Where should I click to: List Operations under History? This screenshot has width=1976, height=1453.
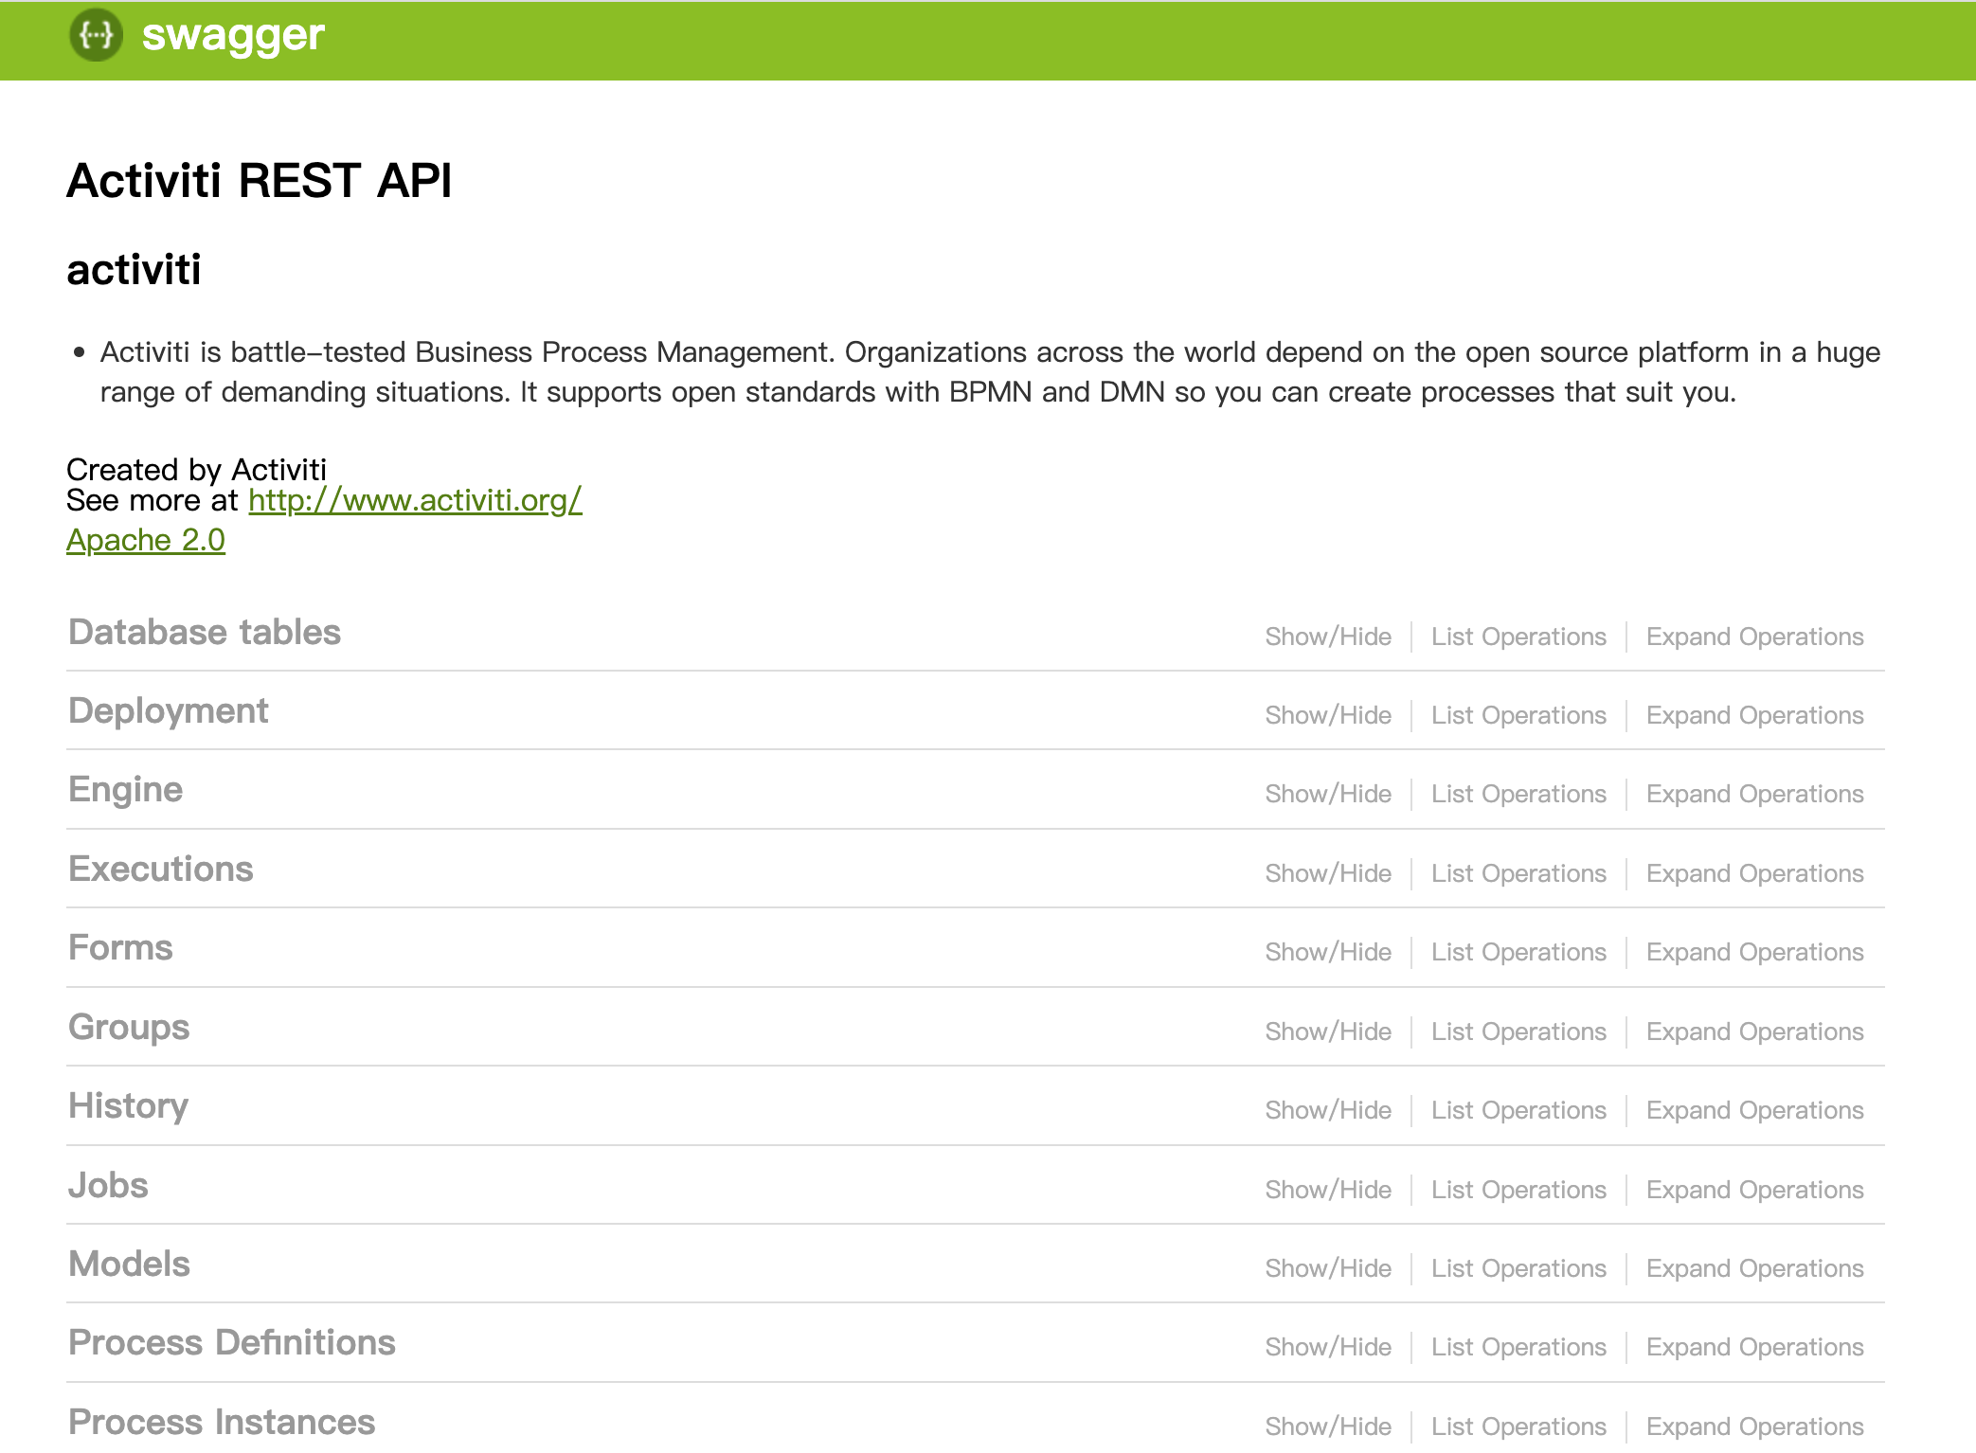(x=1518, y=1110)
